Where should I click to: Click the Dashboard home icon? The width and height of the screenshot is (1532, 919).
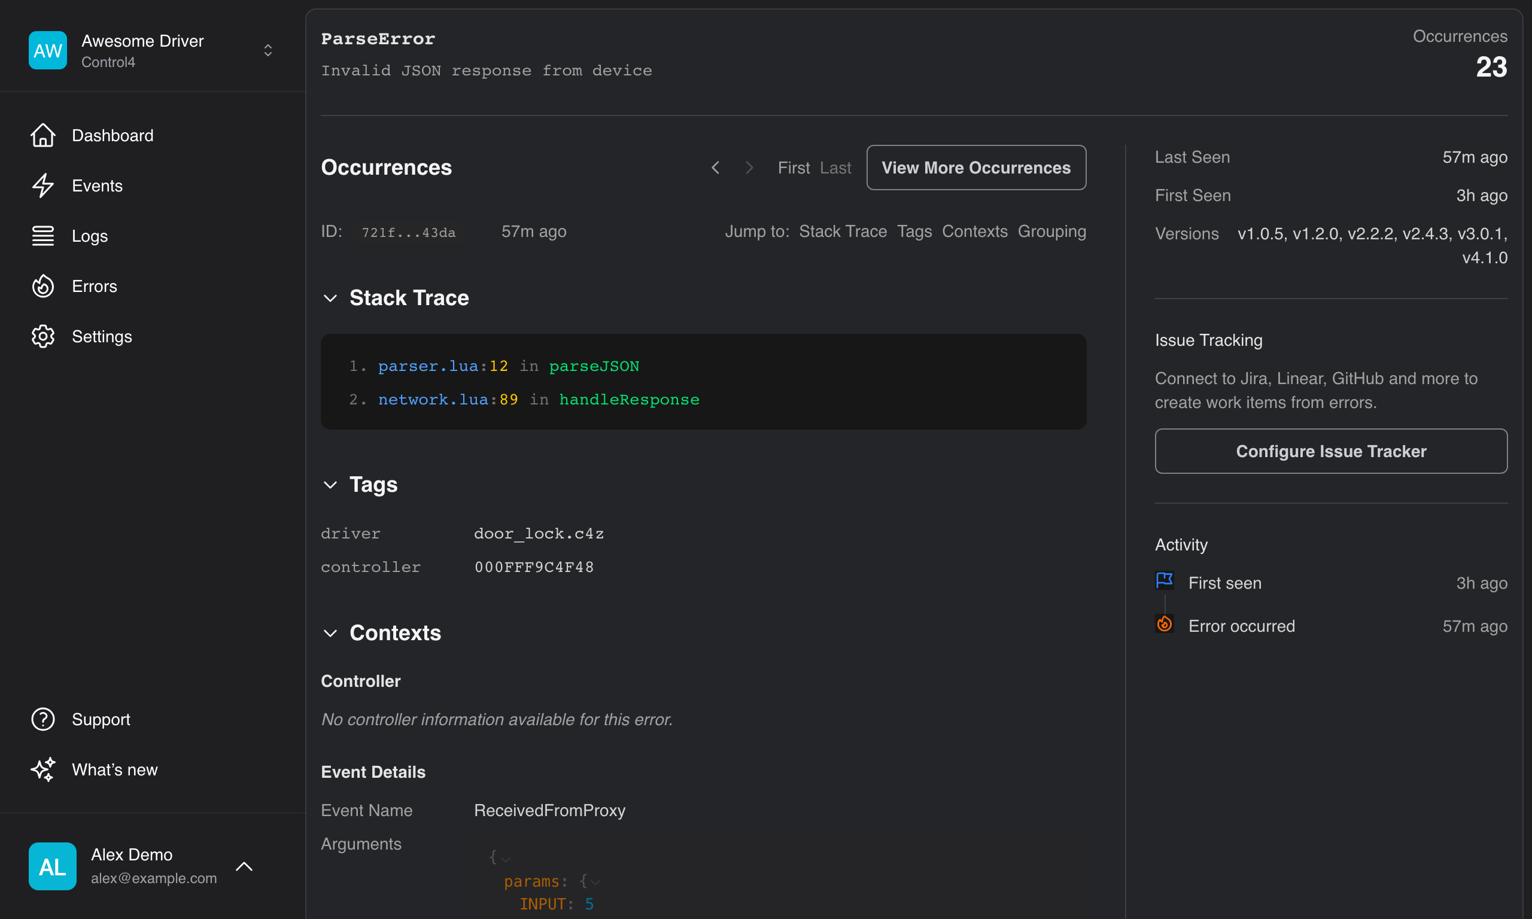point(42,135)
